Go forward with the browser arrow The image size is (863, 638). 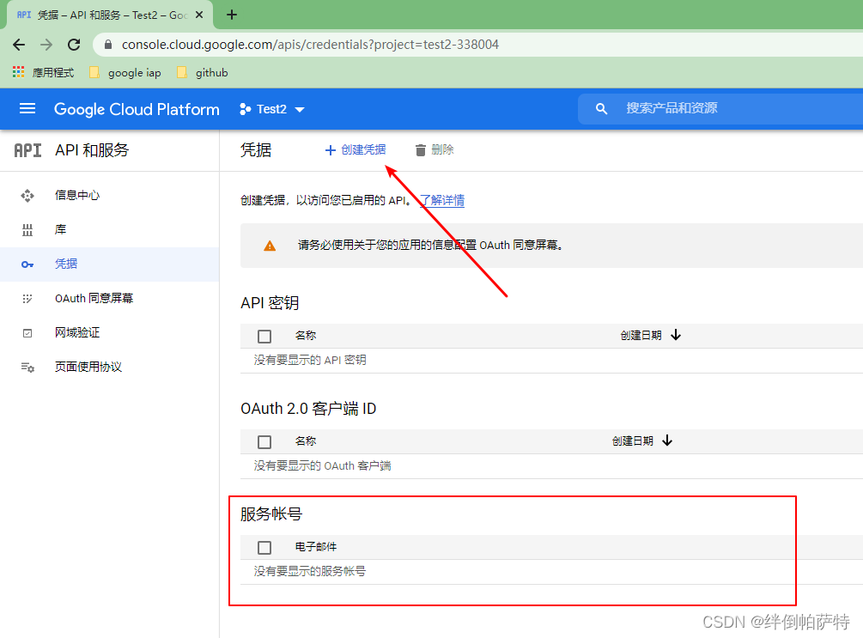[x=46, y=45]
